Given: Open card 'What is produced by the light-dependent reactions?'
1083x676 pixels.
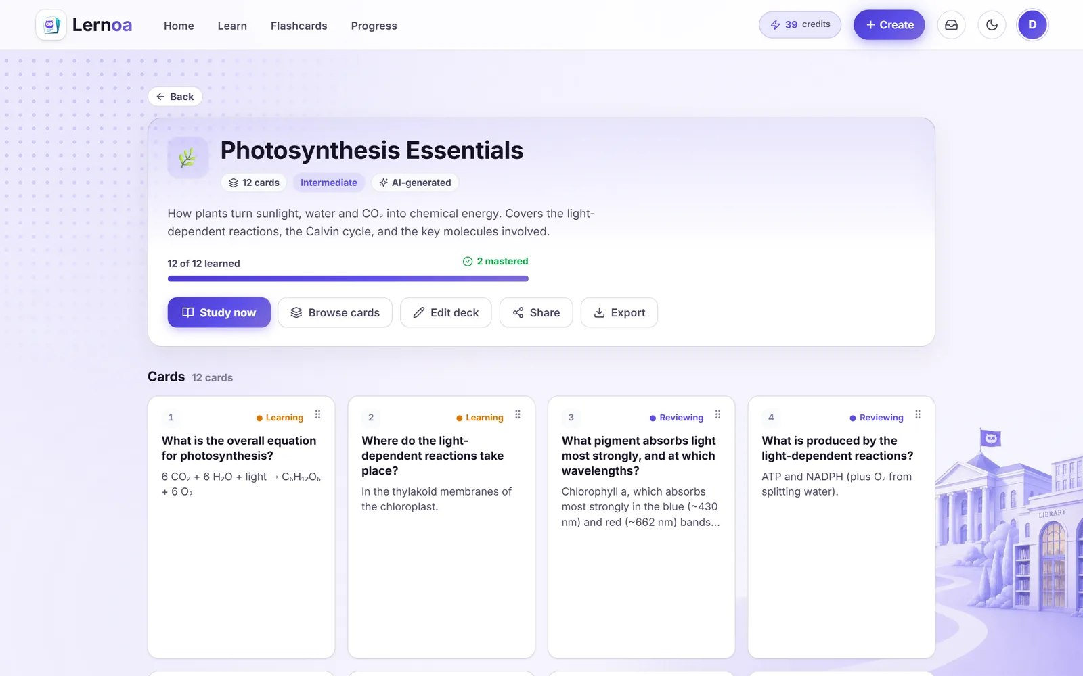Looking at the screenshot, I should click(x=841, y=527).
